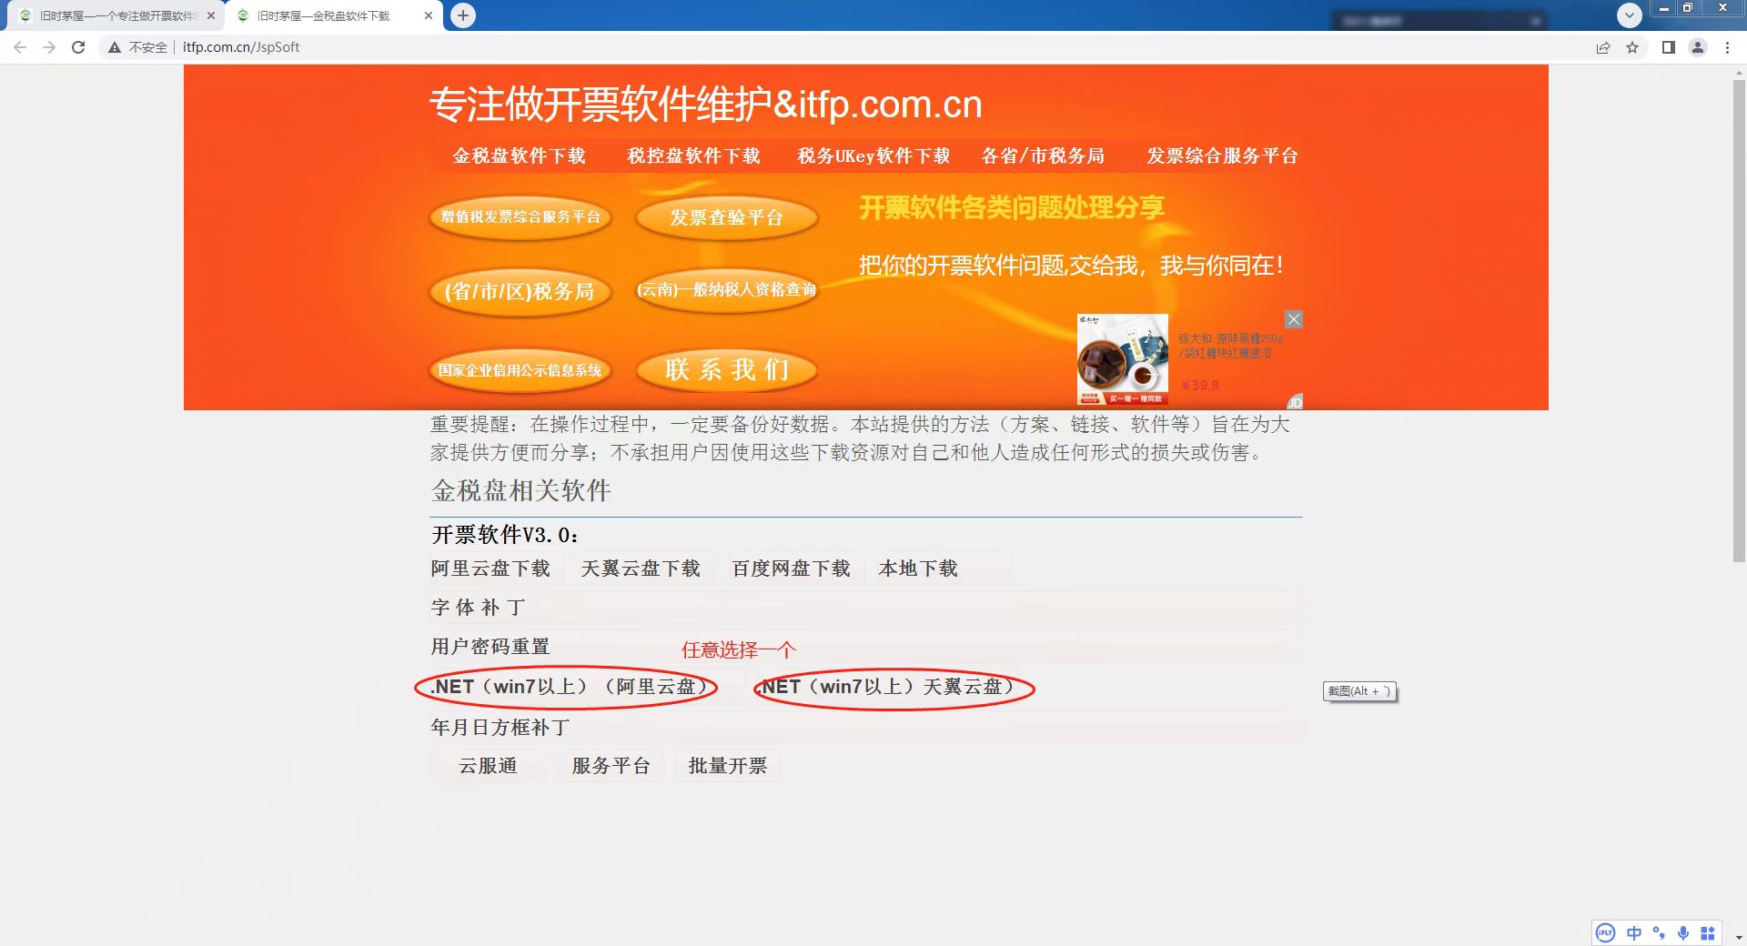Open Chrome's three-dot menu
This screenshot has width=1747, height=946.
click(1727, 47)
